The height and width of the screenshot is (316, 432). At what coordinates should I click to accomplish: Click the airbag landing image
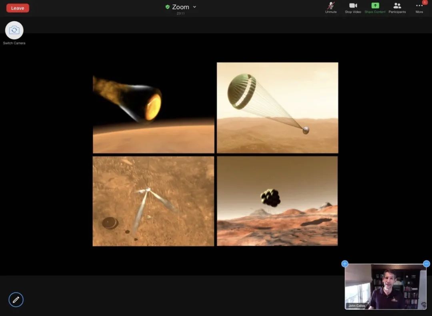(x=277, y=201)
